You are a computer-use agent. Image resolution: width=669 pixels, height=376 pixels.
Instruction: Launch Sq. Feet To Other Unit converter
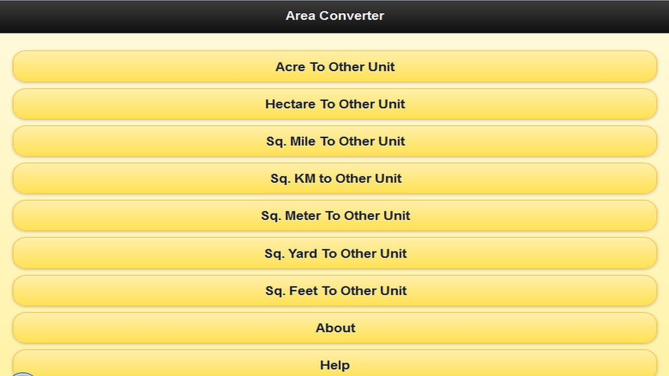pos(334,291)
